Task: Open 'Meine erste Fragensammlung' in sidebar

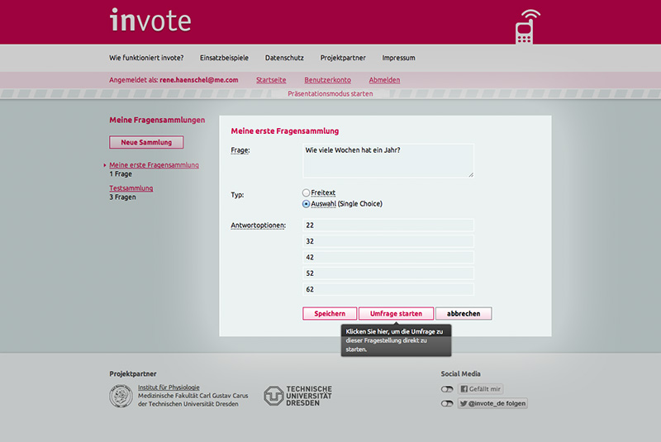Action: point(154,165)
